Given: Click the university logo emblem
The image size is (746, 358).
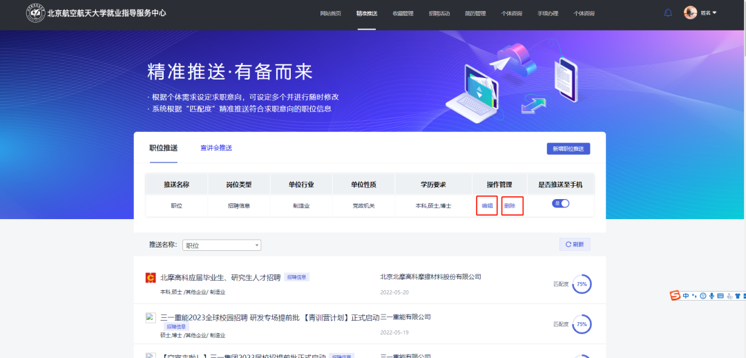Looking at the screenshot, I should pos(35,13).
